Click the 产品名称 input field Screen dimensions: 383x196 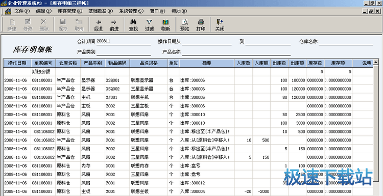(x=236, y=52)
